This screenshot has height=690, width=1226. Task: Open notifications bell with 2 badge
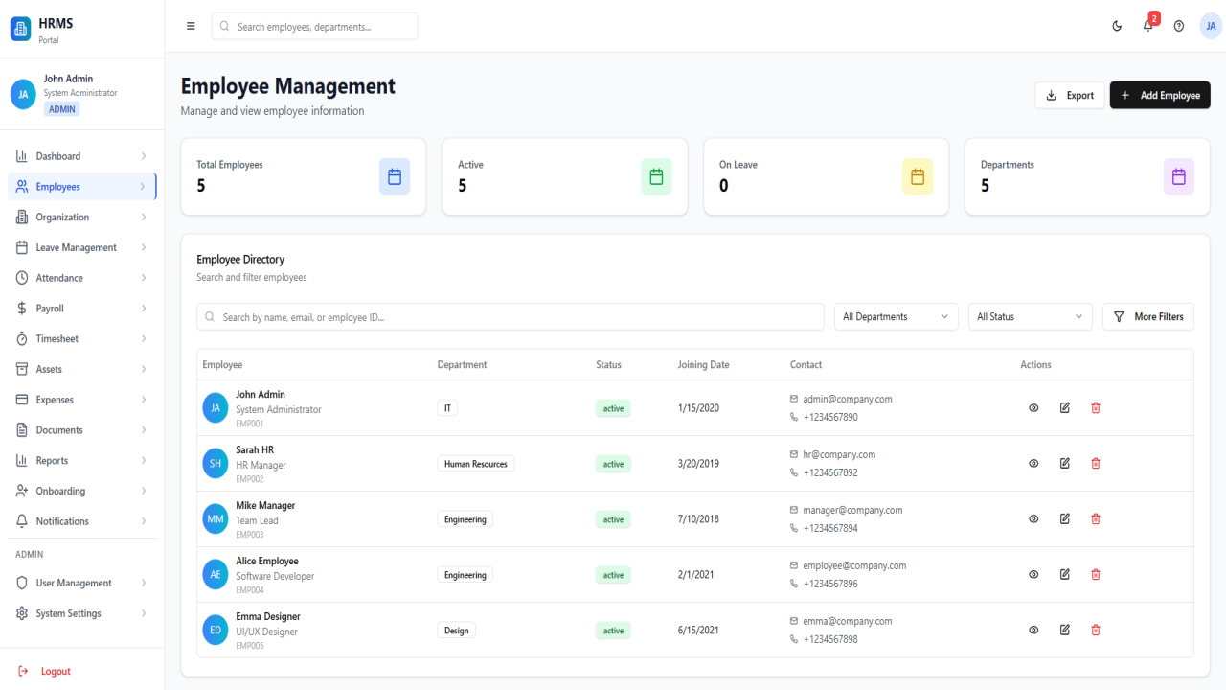[1148, 26]
